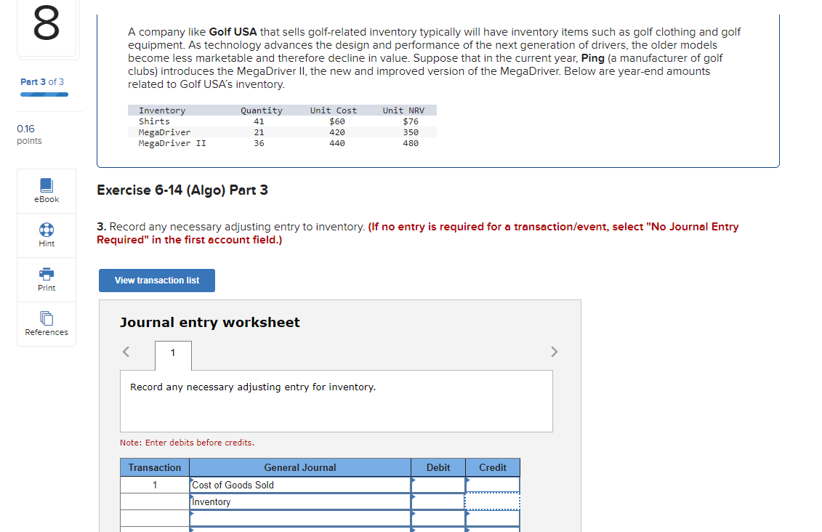Select the dotted Credit cell for Inventory
The image size is (822, 532).
(x=493, y=501)
